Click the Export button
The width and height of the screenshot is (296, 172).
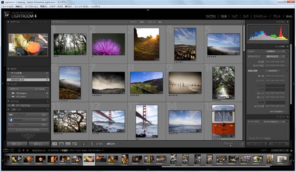click(x=39, y=144)
